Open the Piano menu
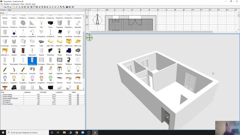240x135 pixels. coord(22,4)
